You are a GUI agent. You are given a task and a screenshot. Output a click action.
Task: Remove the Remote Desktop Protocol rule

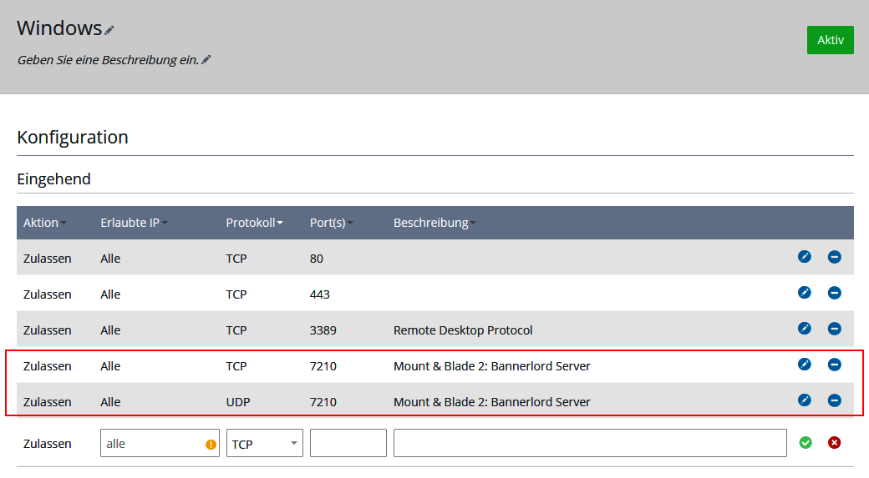pos(834,329)
